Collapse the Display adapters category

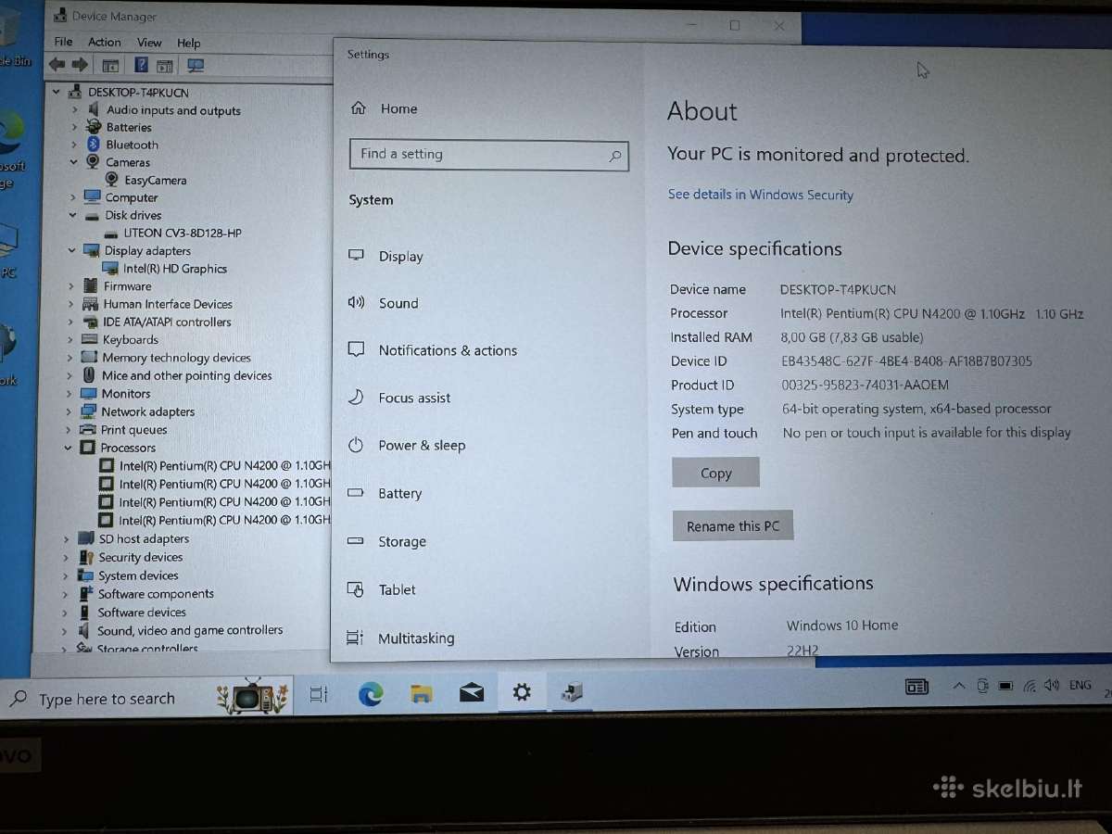tap(72, 250)
